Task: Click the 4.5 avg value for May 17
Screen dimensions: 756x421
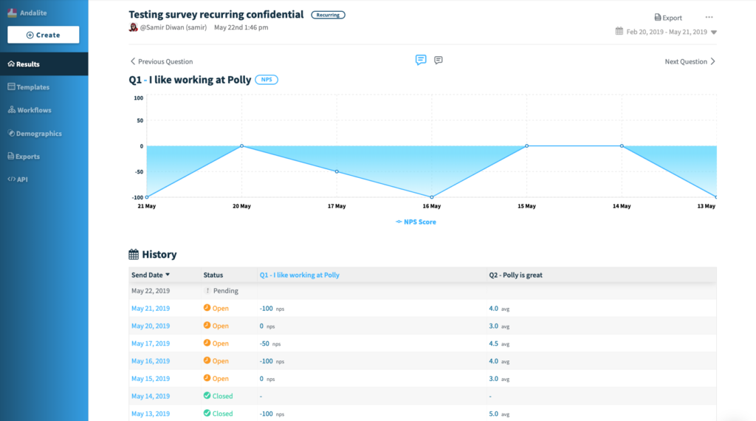Action: coord(499,344)
